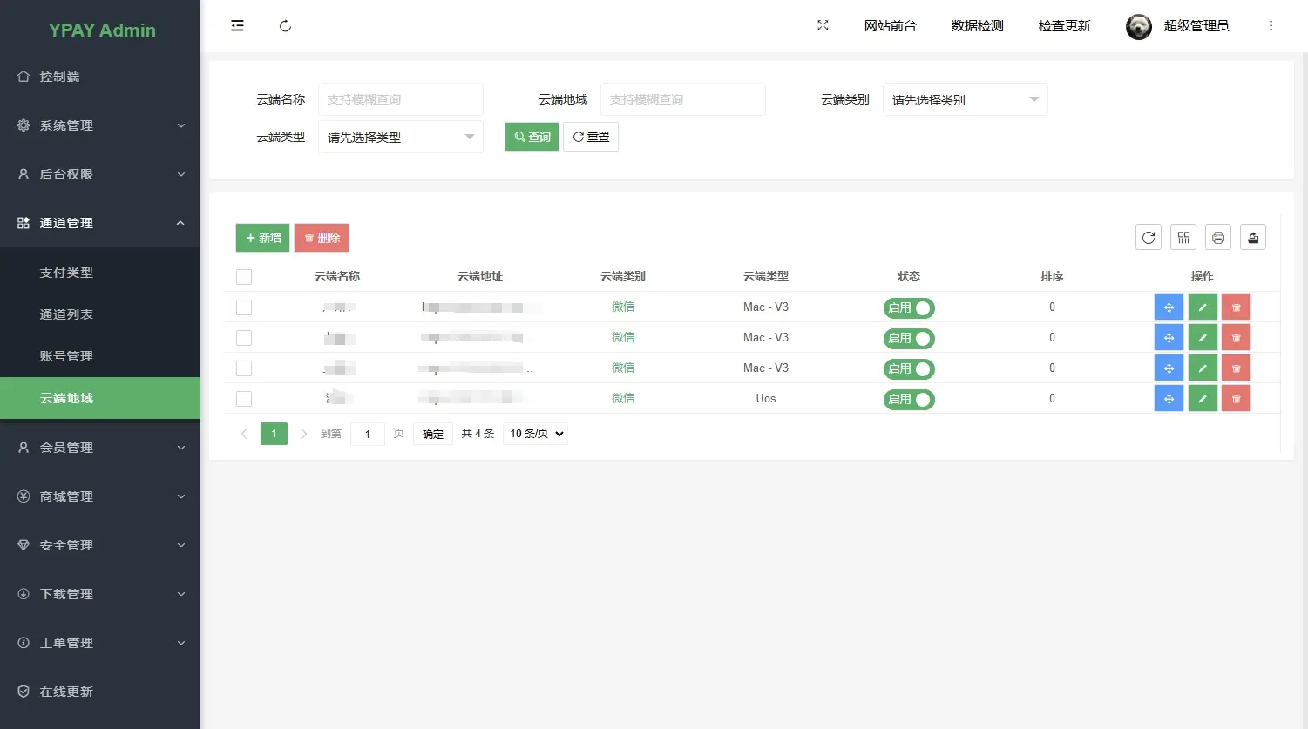
Task: Open the 10 条/页 page size selector
Action: tap(535, 434)
